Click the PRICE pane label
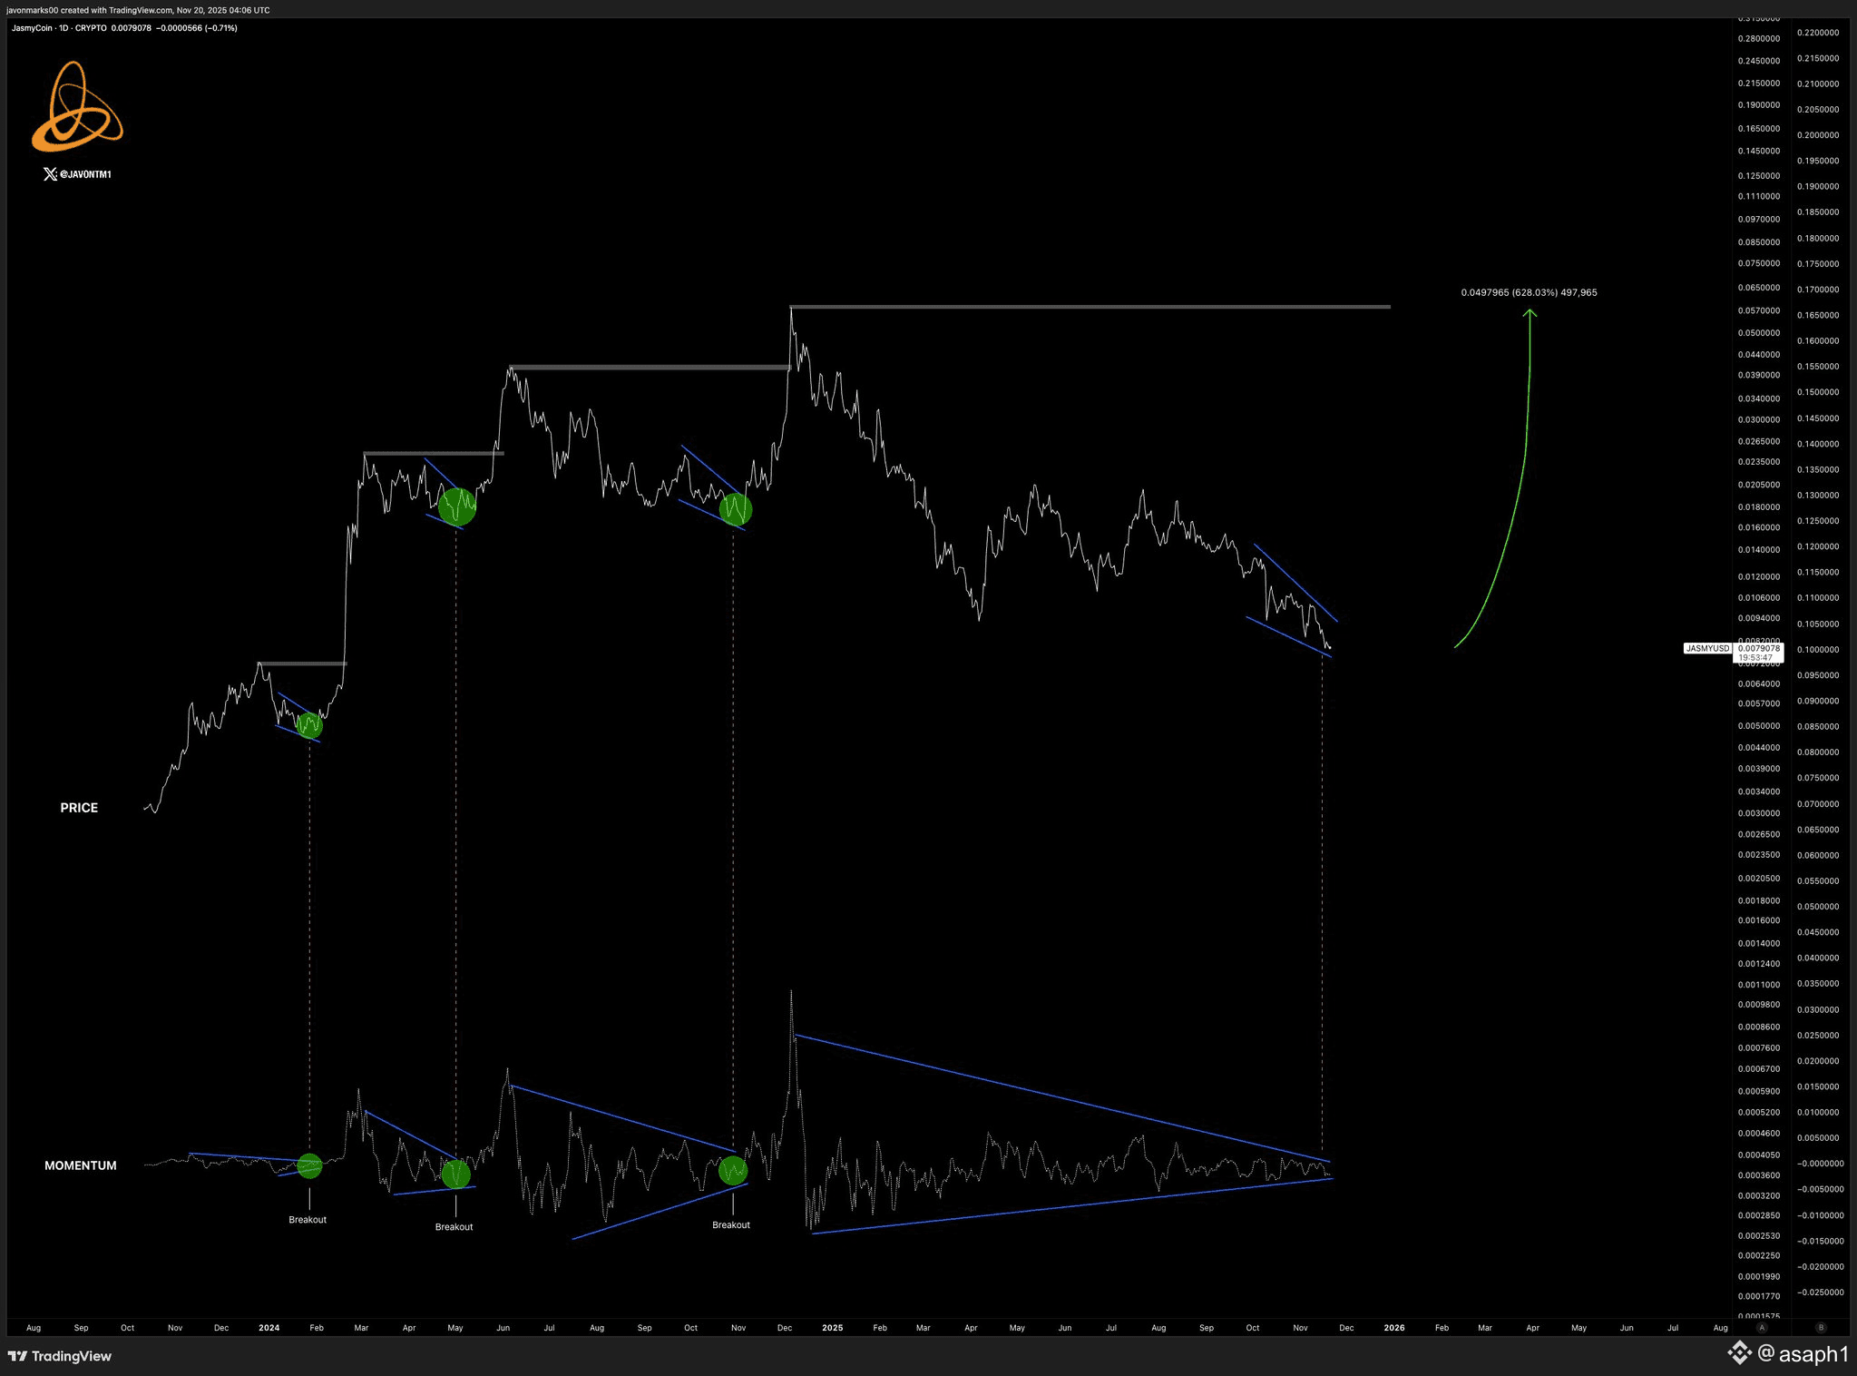Image resolution: width=1857 pixels, height=1376 pixels. click(79, 808)
